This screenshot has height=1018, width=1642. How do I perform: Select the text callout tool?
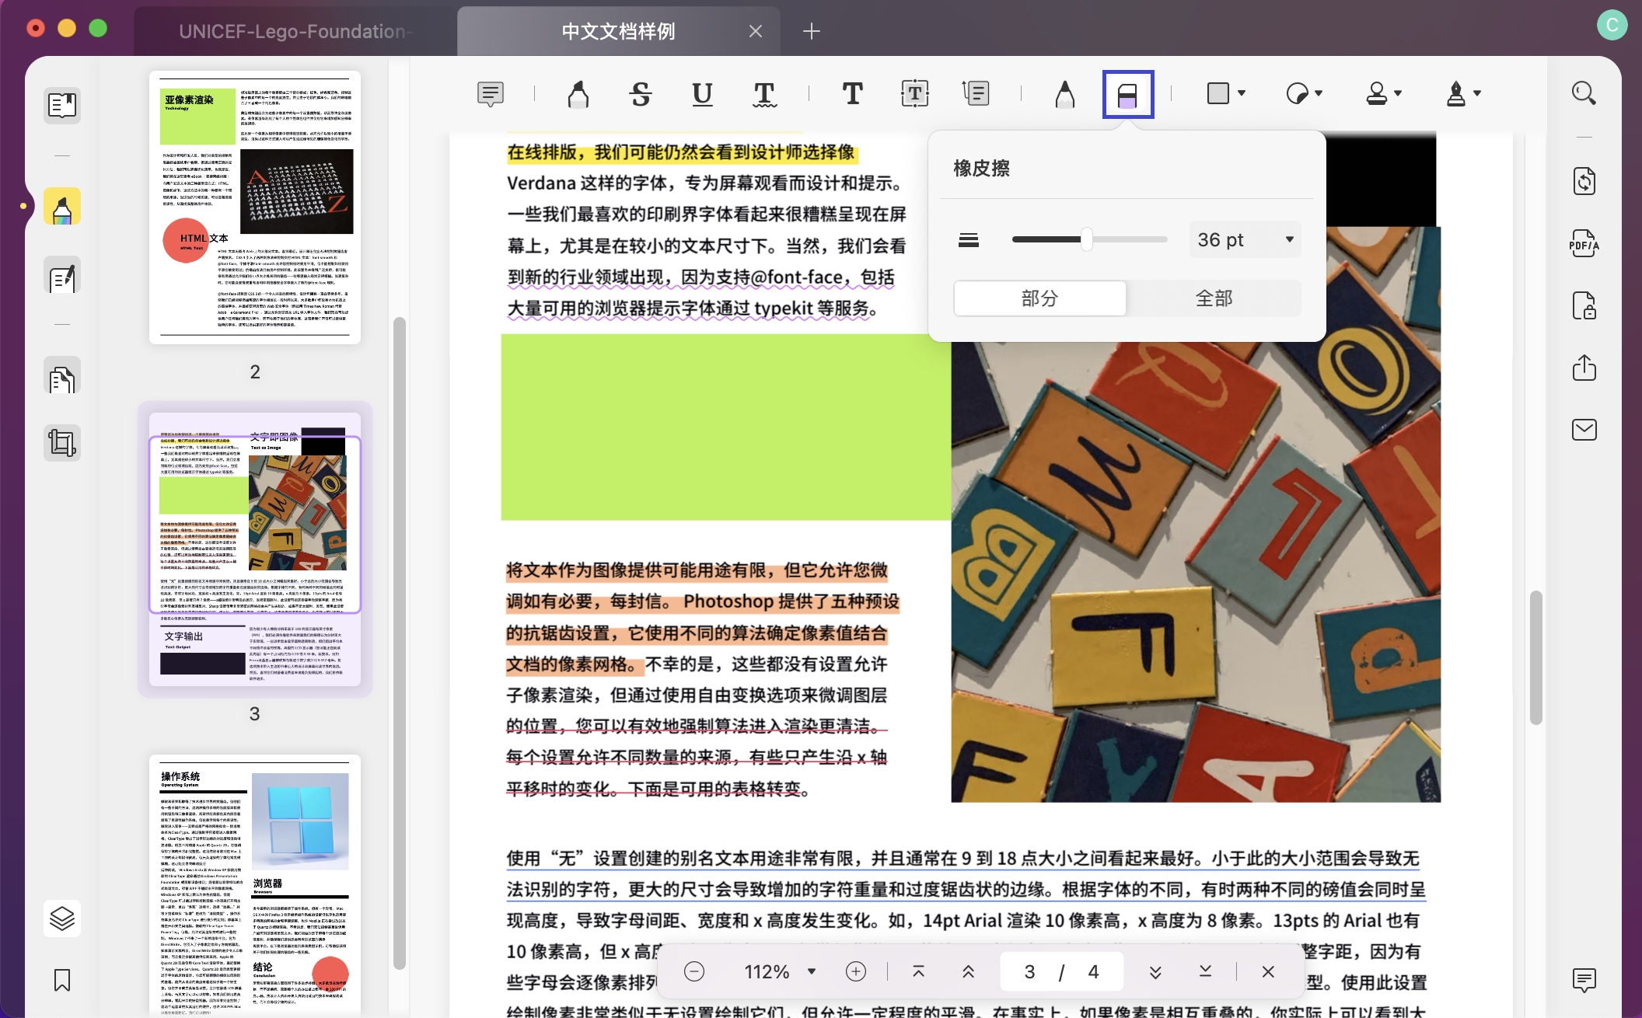click(x=975, y=94)
